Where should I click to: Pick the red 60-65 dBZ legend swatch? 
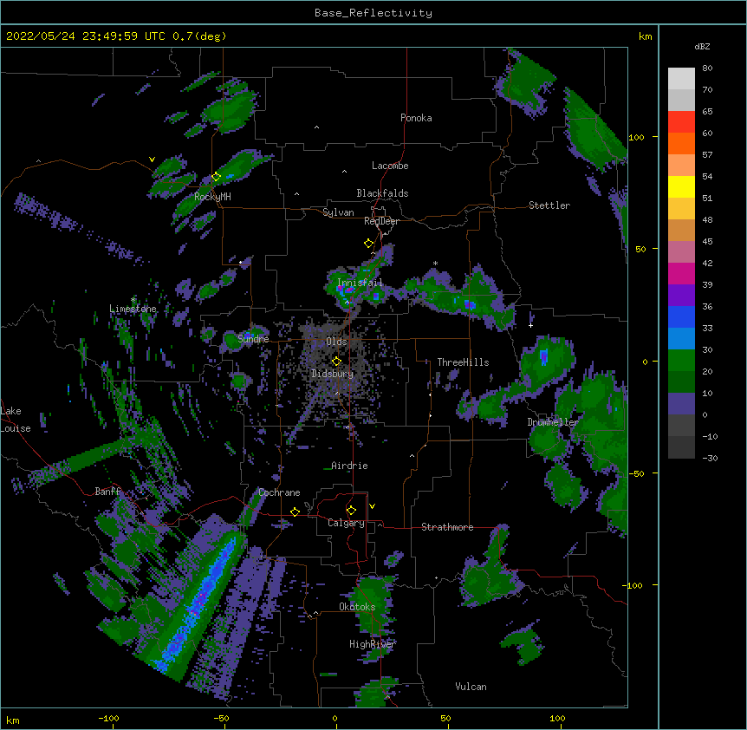pos(681,122)
